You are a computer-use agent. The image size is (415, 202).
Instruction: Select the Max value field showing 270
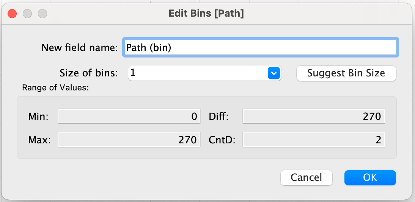coord(129,140)
